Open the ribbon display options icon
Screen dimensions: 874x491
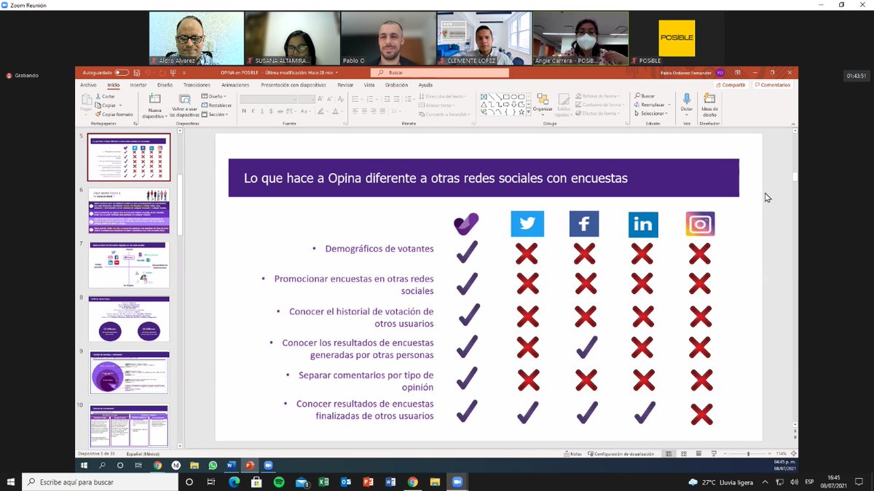tap(737, 73)
